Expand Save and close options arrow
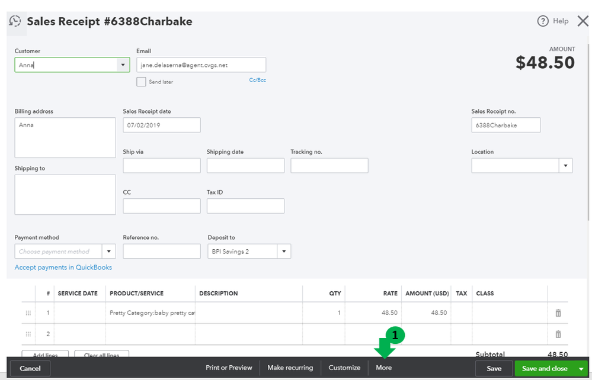Image resolution: width=592 pixels, height=380 pixels. pos(581,368)
